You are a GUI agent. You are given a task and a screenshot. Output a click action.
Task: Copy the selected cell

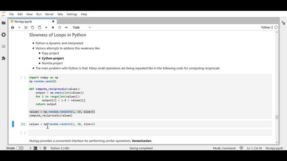33,27
